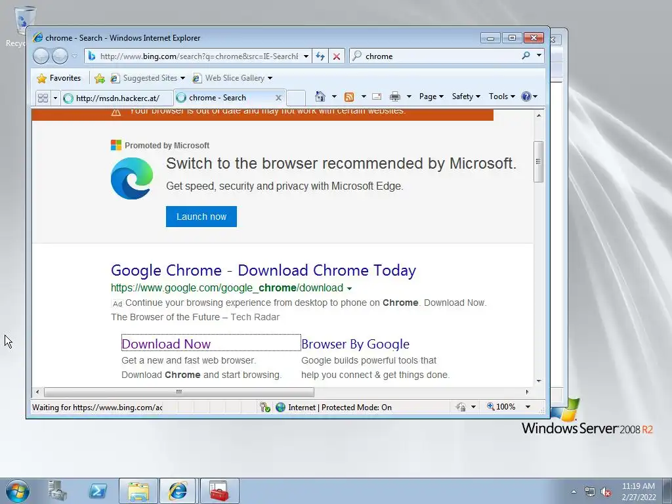Click the red toolbox taskbar icon
Viewport: 672px width, 504px height.
[219, 491]
